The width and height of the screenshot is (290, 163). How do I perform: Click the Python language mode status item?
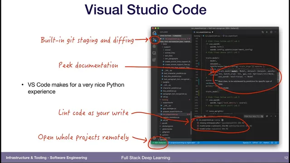coord(266,143)
